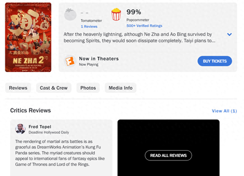Click the orange Fandango ticket icon

pyautogui.click(x=70, y=61)
